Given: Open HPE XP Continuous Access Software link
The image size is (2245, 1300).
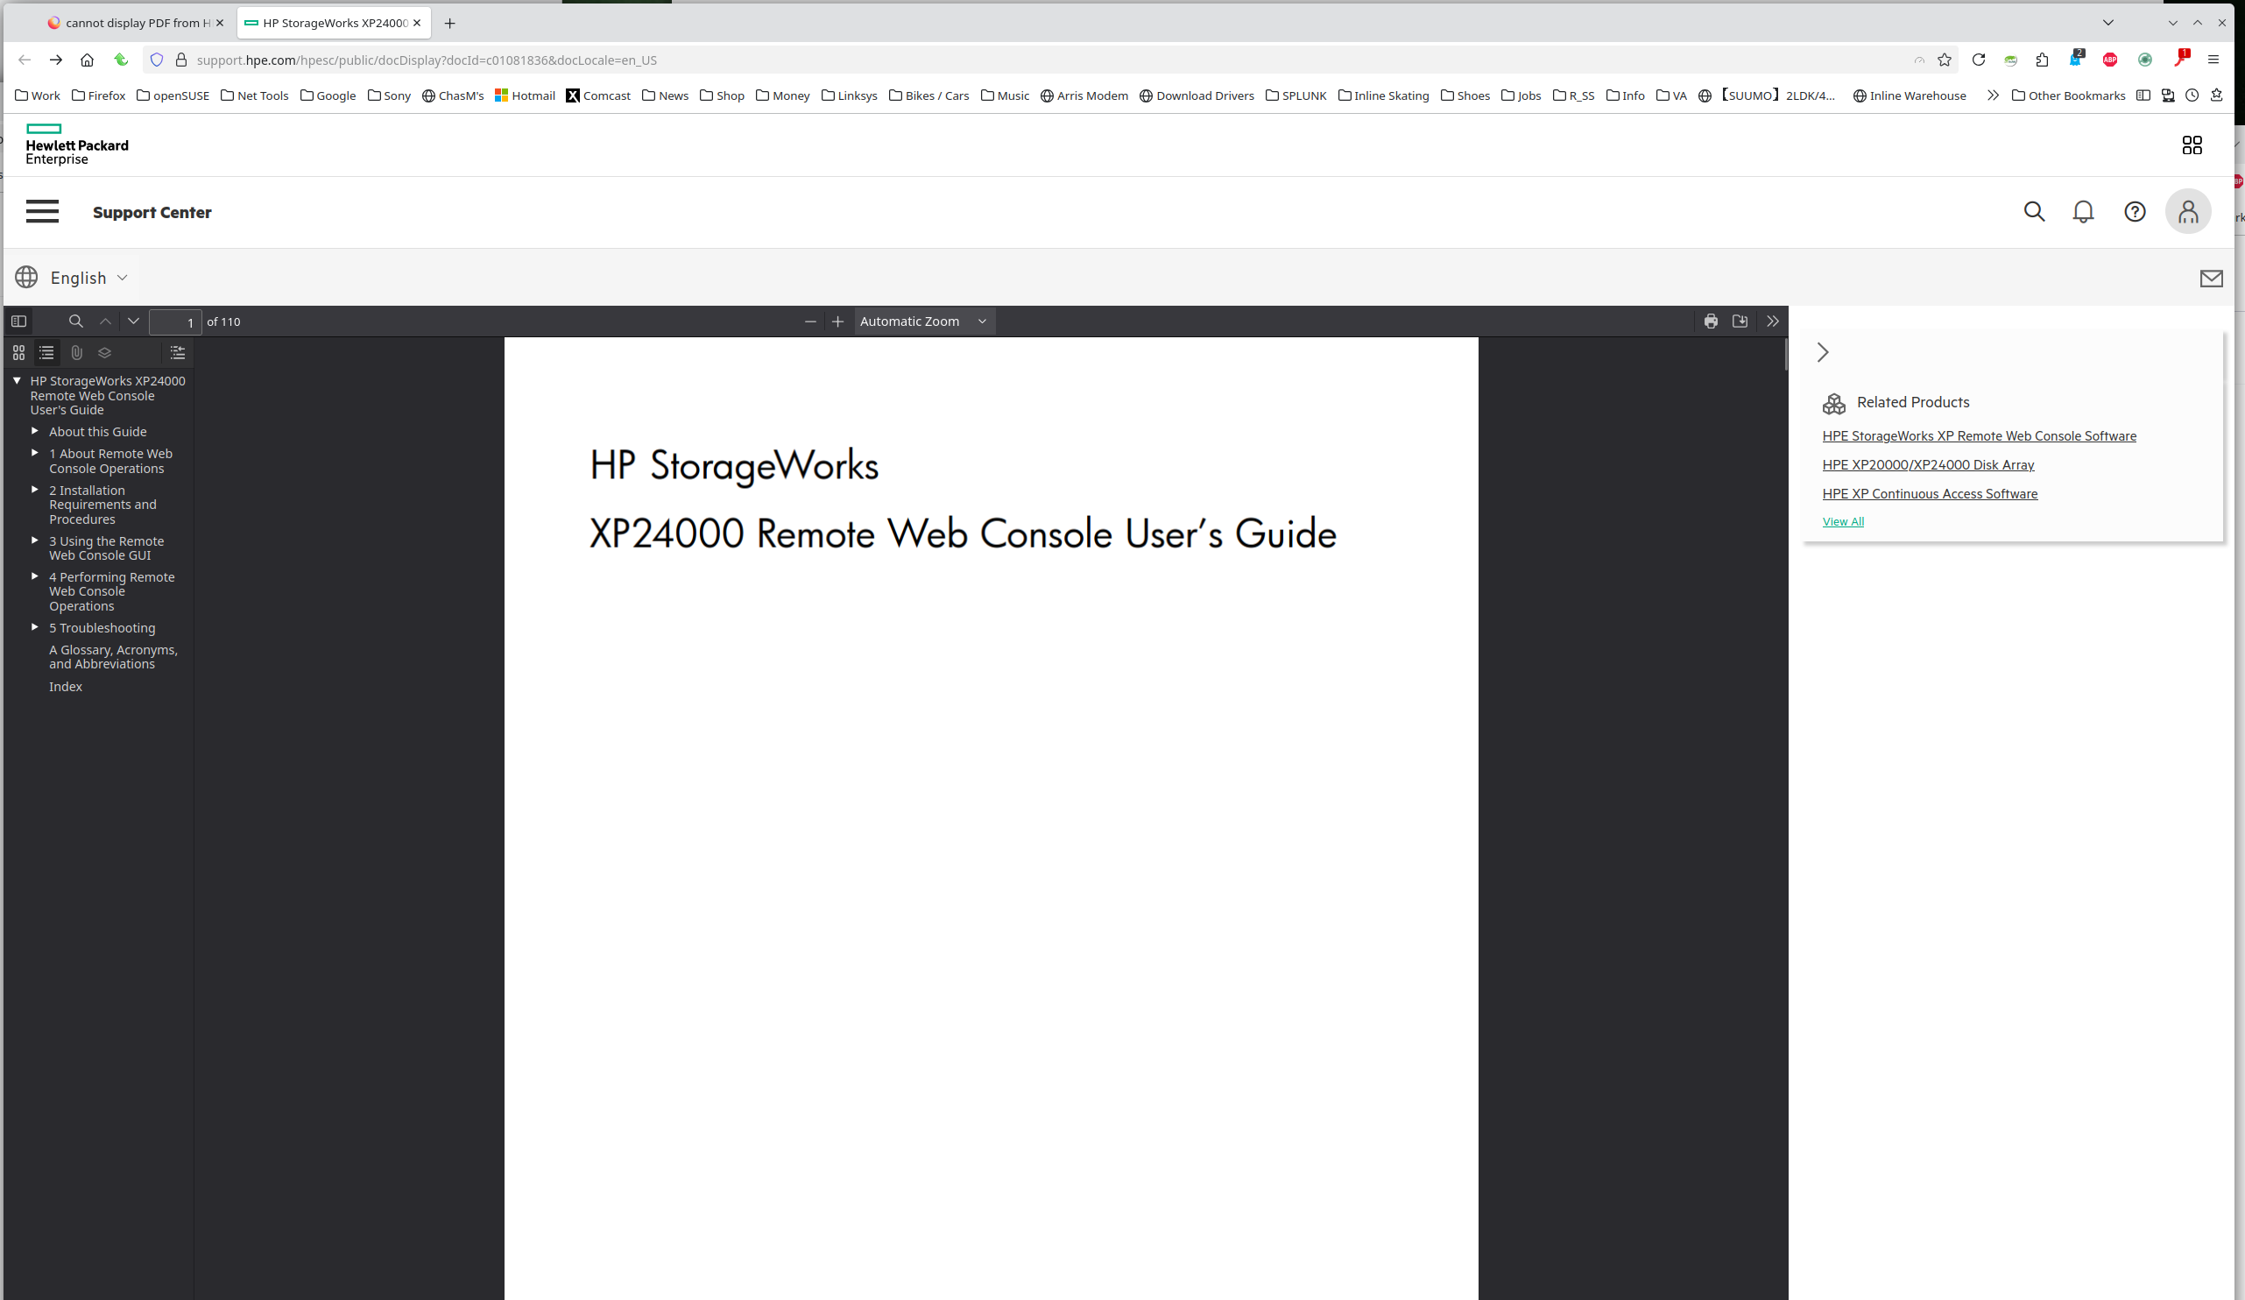Looking at the screenshot, I should (1930, 493).
